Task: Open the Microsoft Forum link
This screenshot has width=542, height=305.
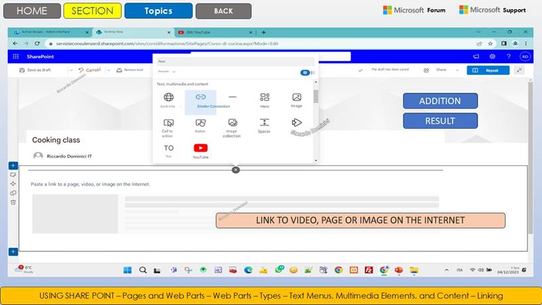Action: point(414,10)
